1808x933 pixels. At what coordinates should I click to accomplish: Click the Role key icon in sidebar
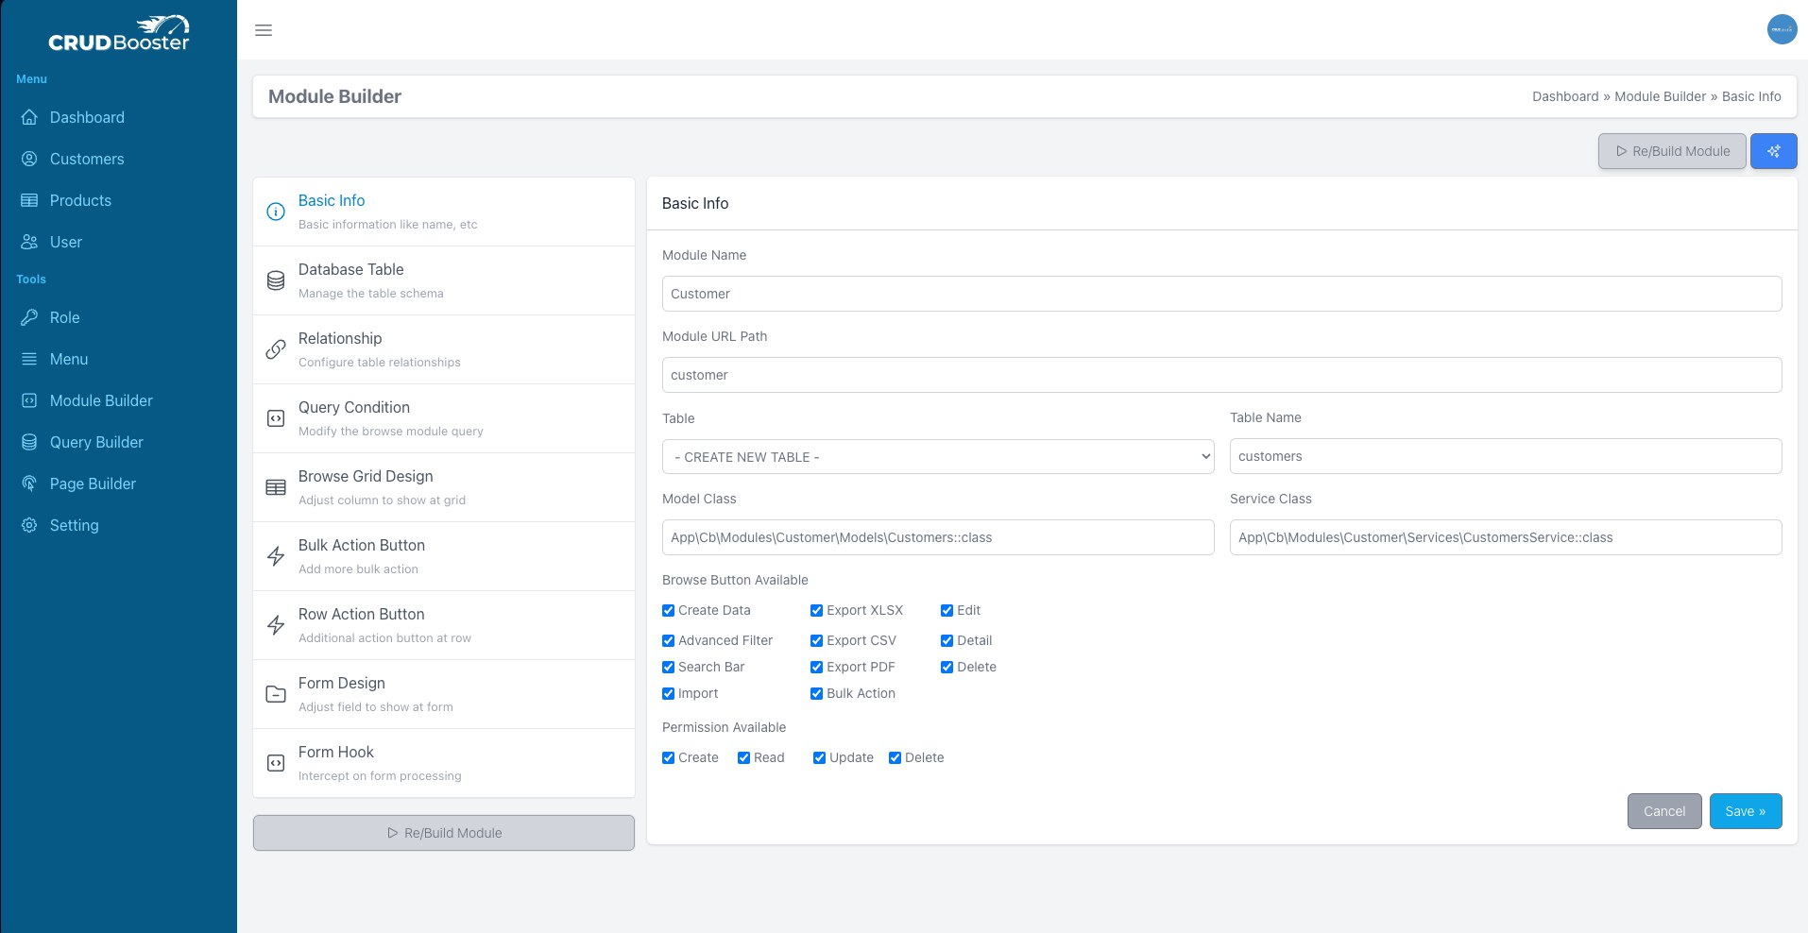coord(29,317)
